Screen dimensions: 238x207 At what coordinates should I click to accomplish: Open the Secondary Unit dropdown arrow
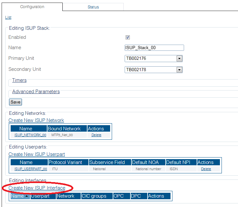(x=179, y=70)
